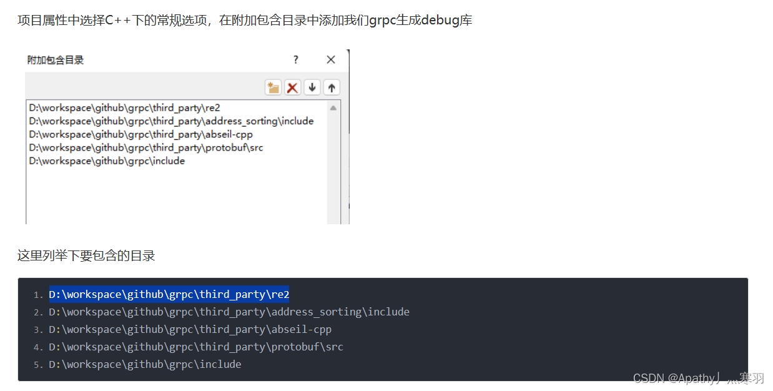The height and width of the screenshot is (391, 773).
Task: Click line 5 in the code block
Action: (144, 364)
